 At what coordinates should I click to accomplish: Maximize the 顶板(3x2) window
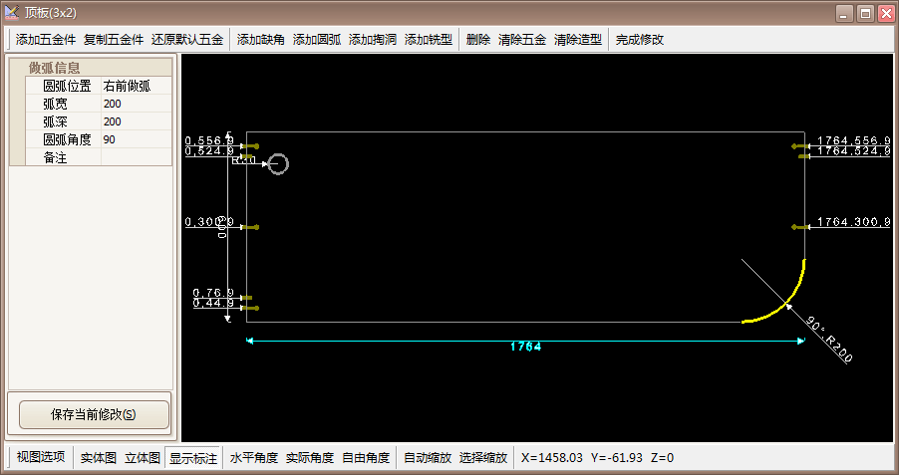[866, 14]
